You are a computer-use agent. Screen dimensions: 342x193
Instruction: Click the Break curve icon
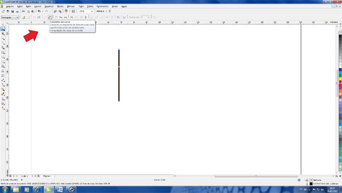[x=39, y=17]
